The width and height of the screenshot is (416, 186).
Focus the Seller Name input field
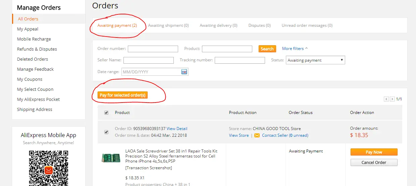pos(149,60)
